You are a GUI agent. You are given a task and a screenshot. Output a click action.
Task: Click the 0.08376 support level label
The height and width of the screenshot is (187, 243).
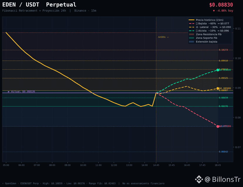coord(223,106)
